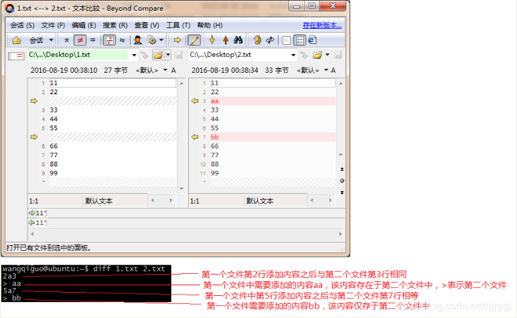
Task: Click the 存在新版本 link
Action: pyautogui.click(x=322, y=25)
